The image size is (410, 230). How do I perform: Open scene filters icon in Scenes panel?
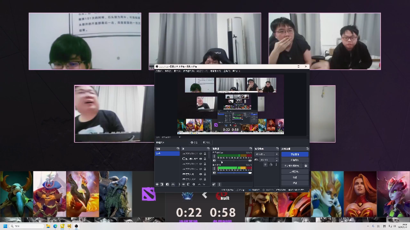coord(168,185)
